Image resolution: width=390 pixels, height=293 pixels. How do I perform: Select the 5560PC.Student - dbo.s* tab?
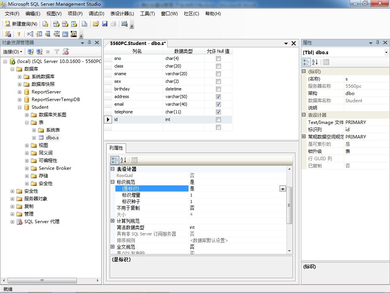click(138, 43)
